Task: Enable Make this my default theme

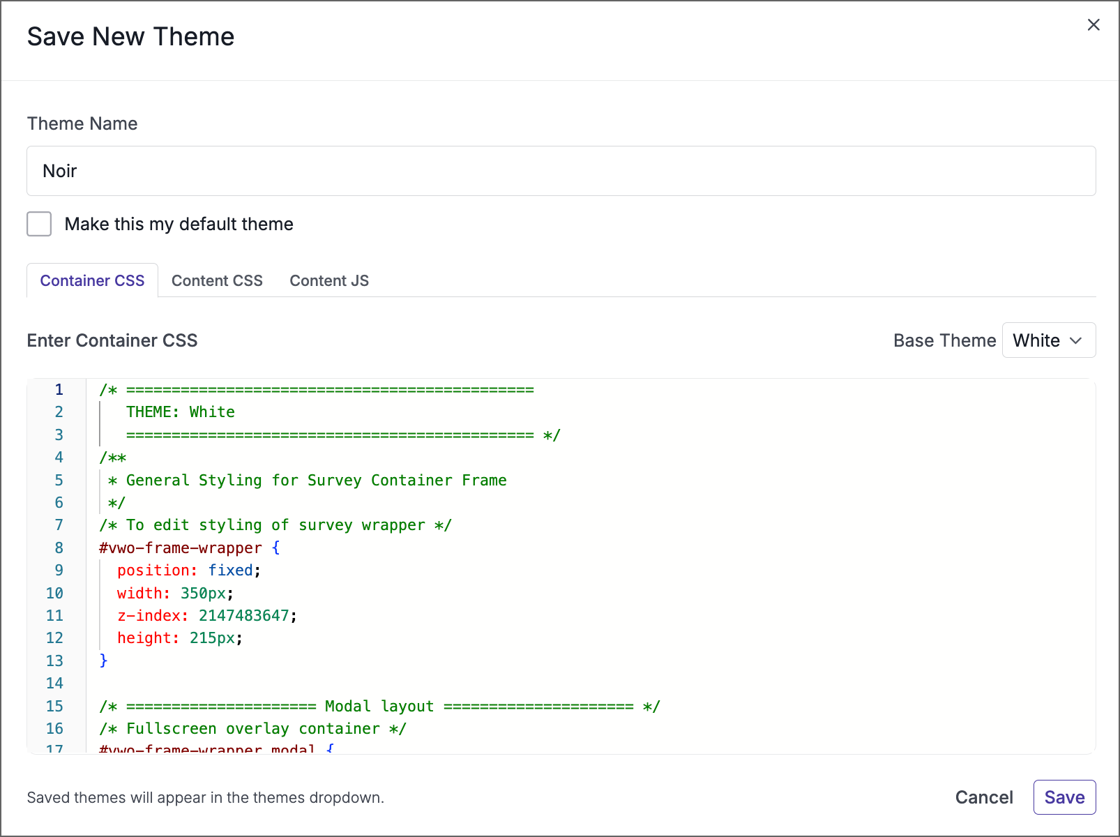Action: (39, 224)
